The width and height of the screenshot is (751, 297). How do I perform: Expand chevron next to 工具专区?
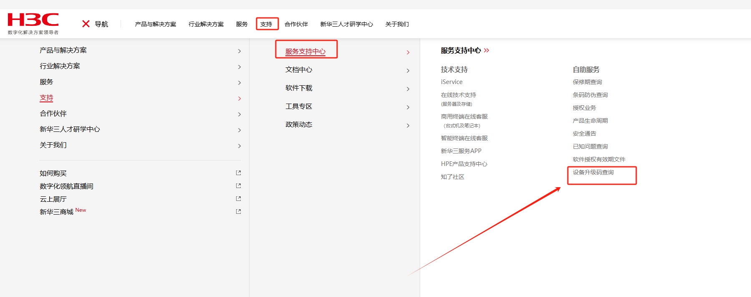[408, 107]
